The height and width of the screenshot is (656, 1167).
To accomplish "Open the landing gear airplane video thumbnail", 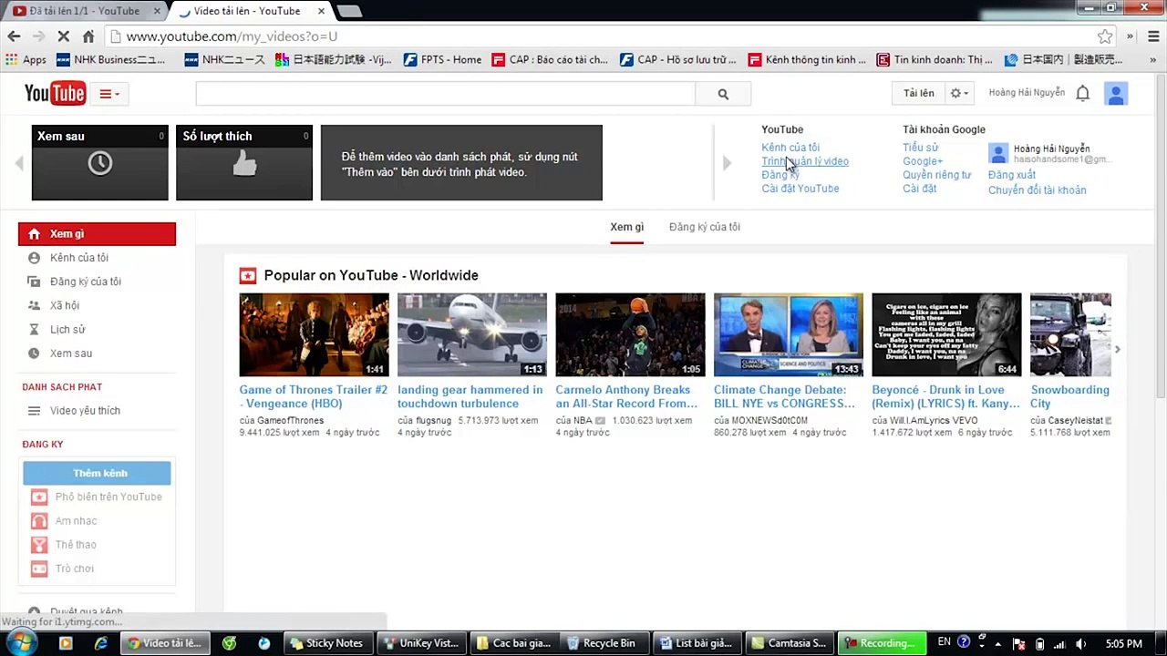I will pos(472,334).
